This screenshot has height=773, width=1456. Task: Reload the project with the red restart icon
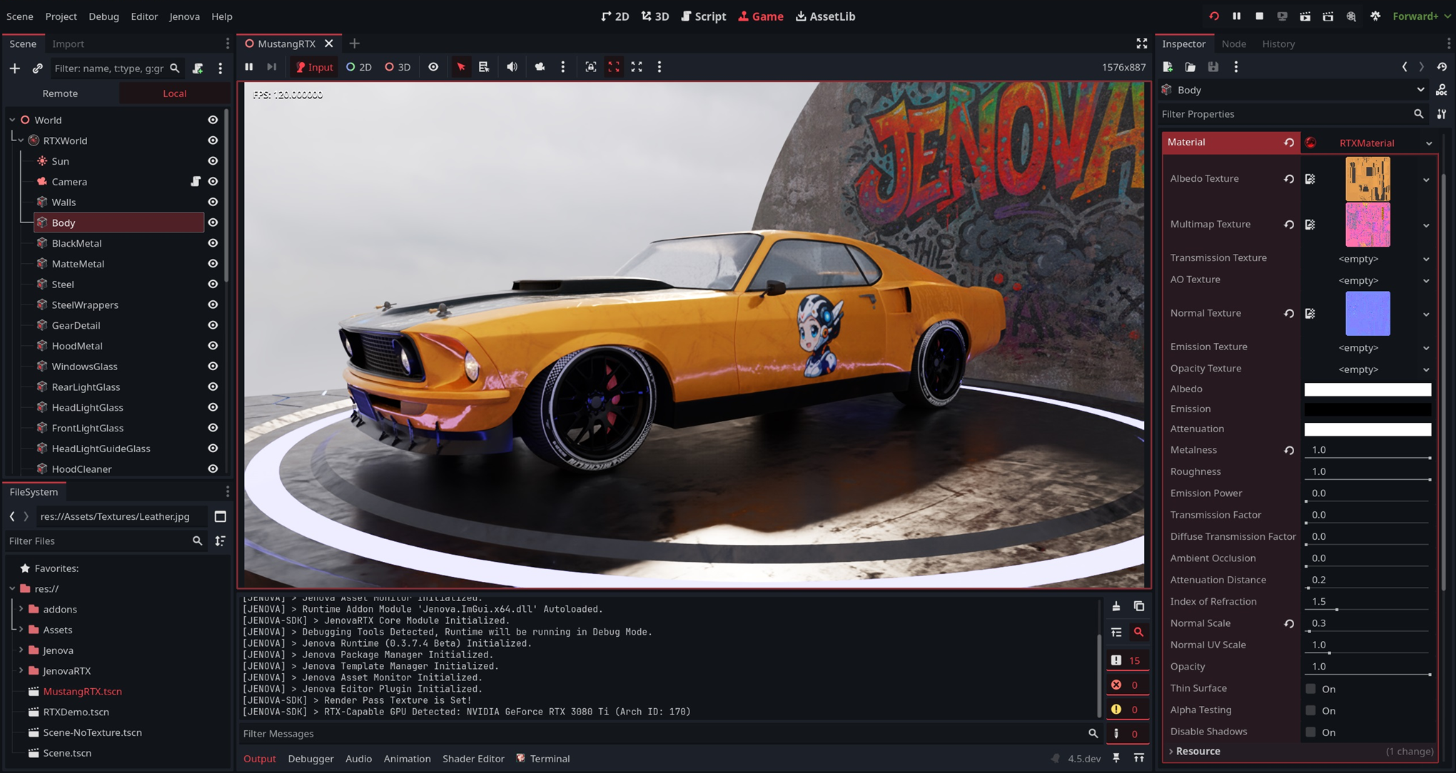(1214, 16)
